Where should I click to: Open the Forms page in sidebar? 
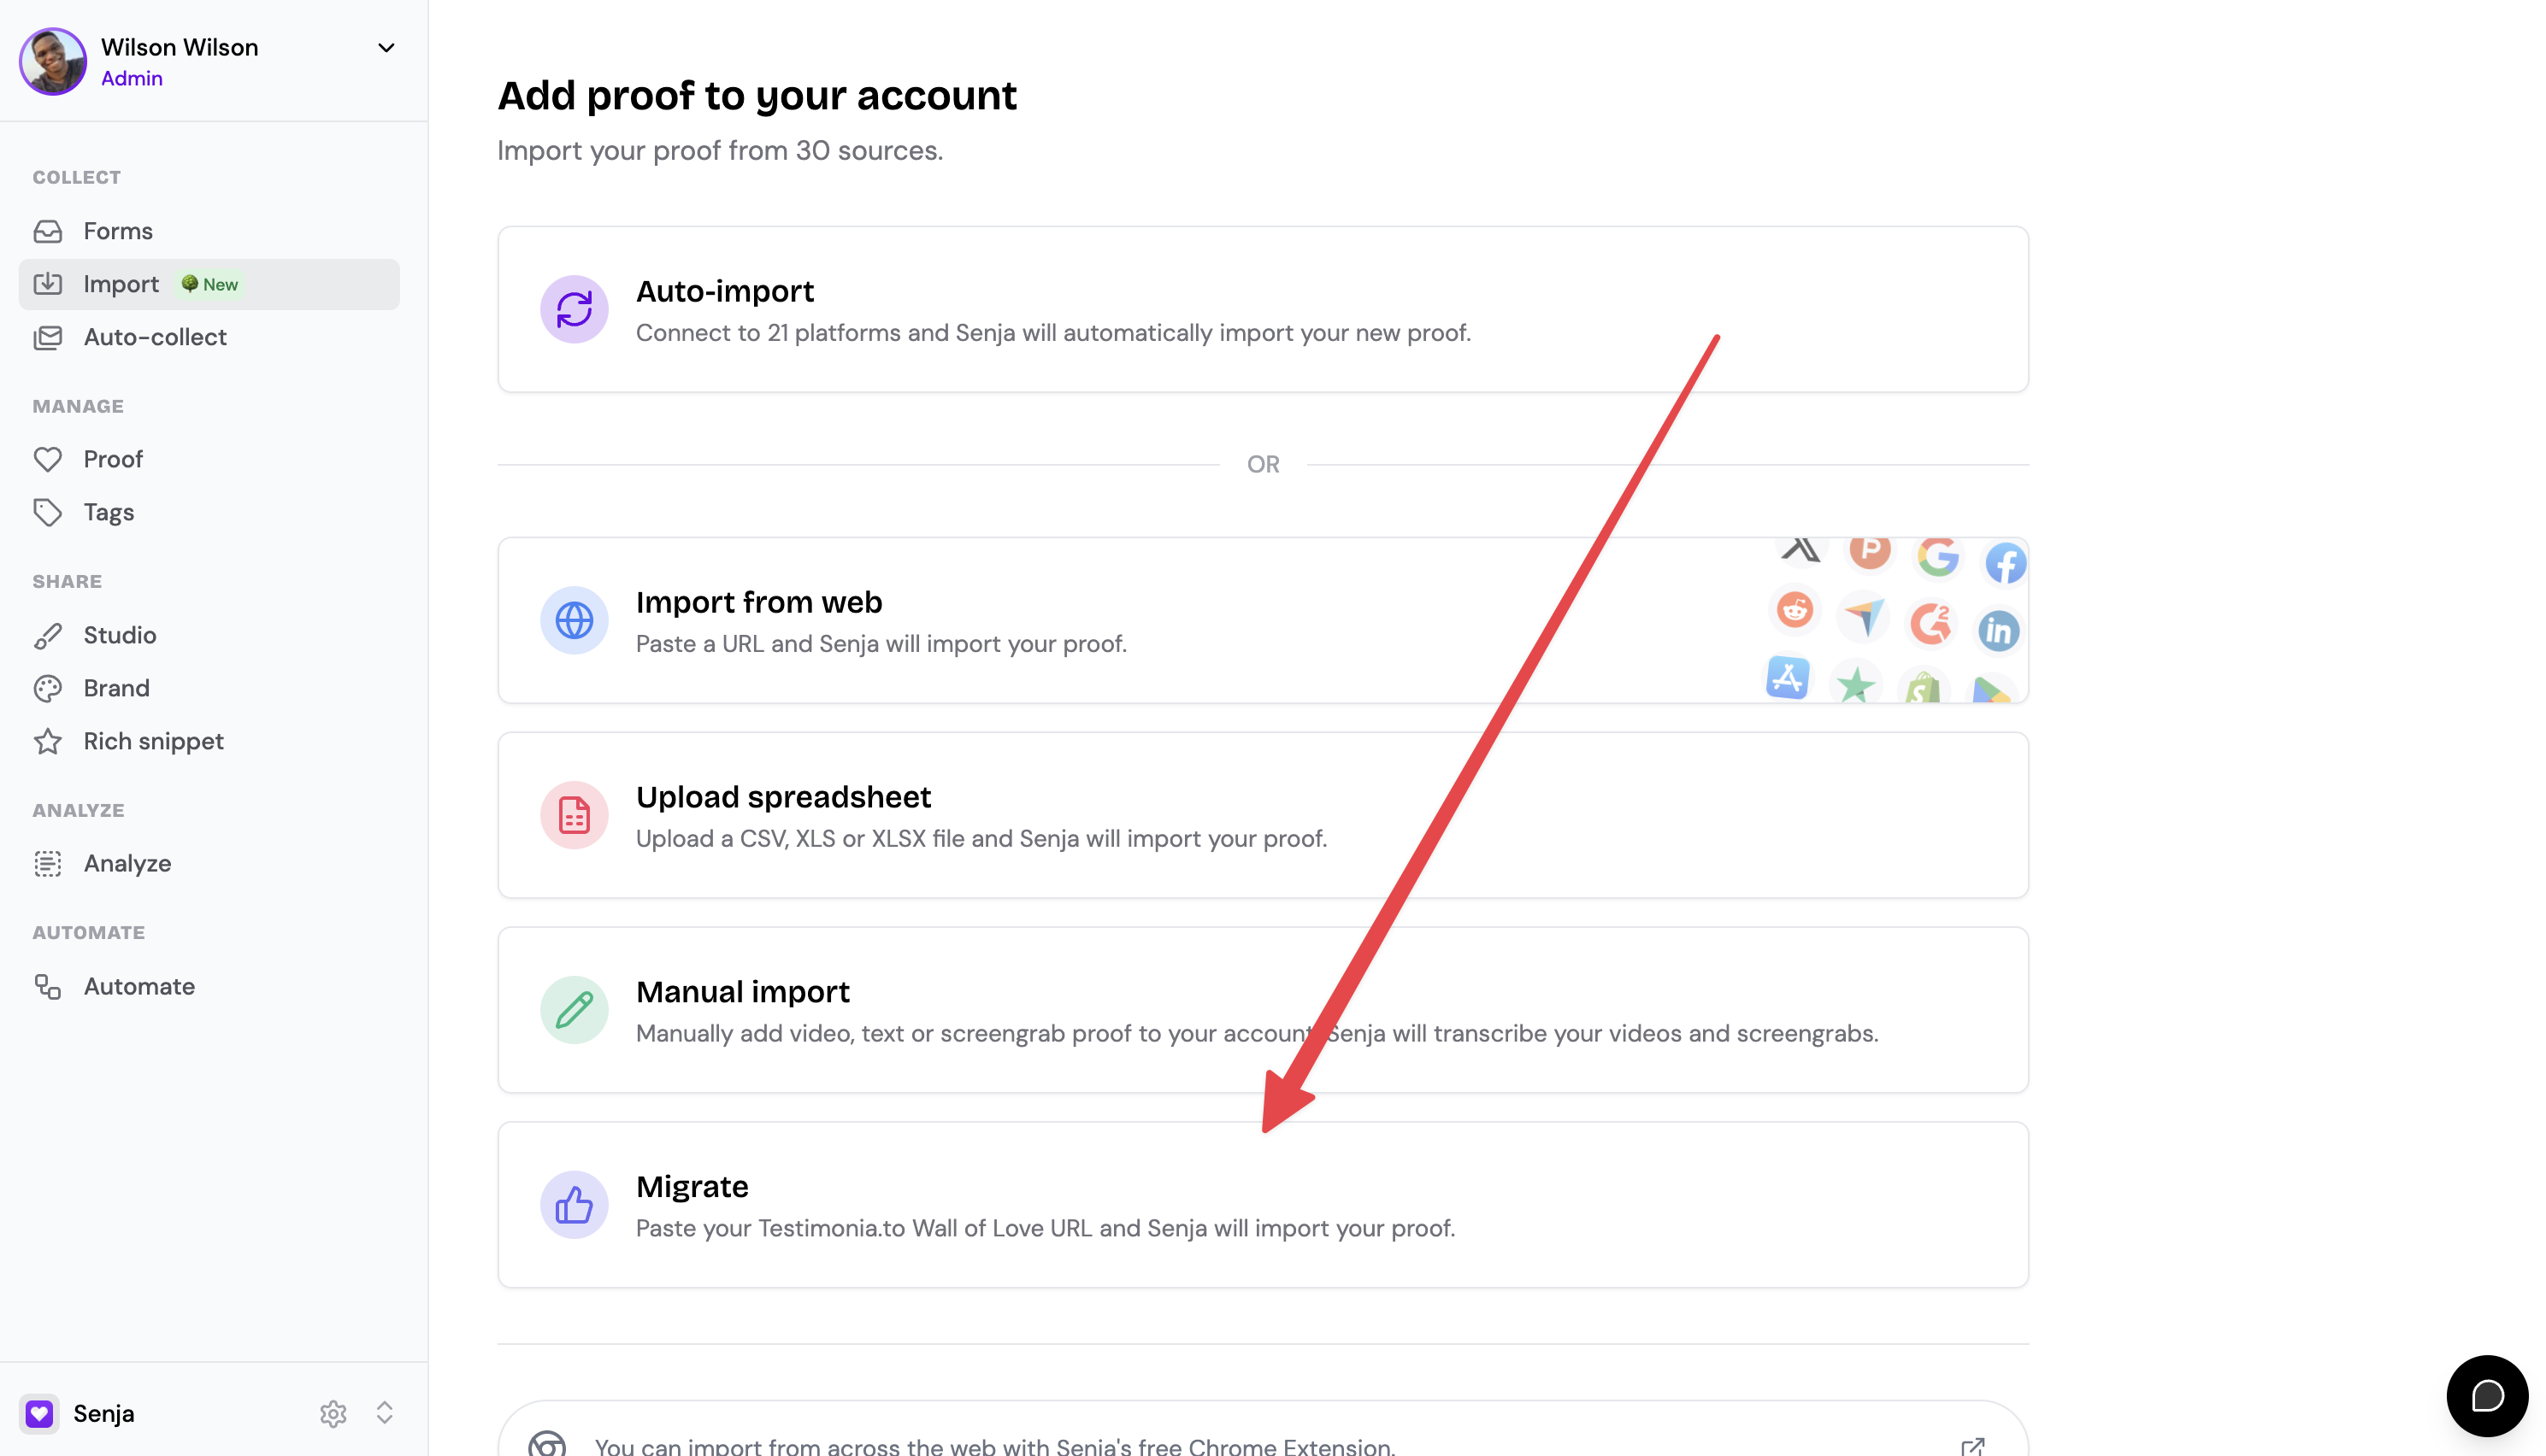(x=209, y=231)
